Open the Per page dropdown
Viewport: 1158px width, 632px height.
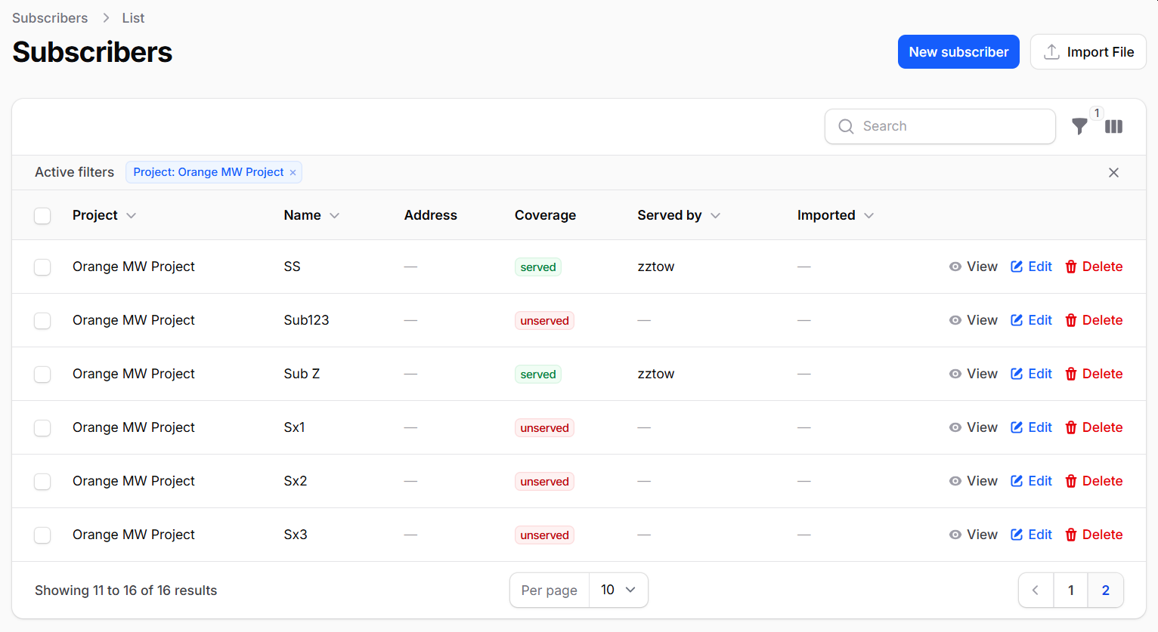click(618, 590)
